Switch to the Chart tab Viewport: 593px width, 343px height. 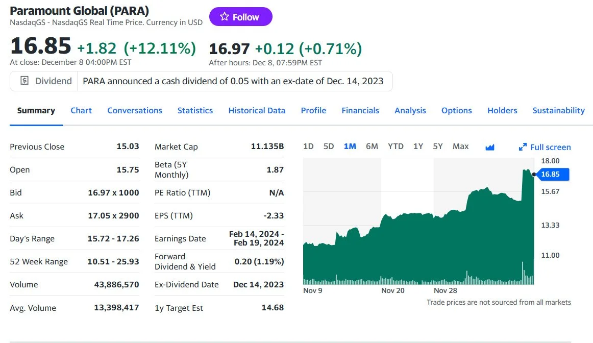81,110
